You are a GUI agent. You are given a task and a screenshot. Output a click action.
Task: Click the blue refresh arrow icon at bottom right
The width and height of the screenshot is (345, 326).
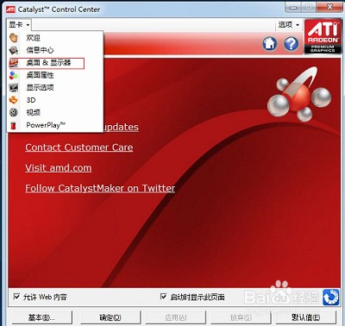pos(331,298)
